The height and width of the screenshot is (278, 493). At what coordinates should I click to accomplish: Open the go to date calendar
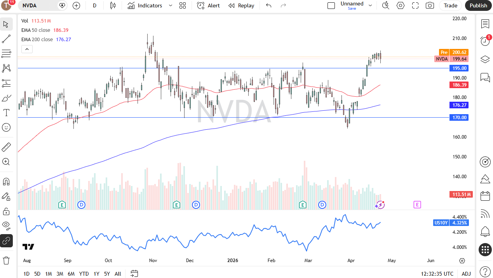coord(134,273)
